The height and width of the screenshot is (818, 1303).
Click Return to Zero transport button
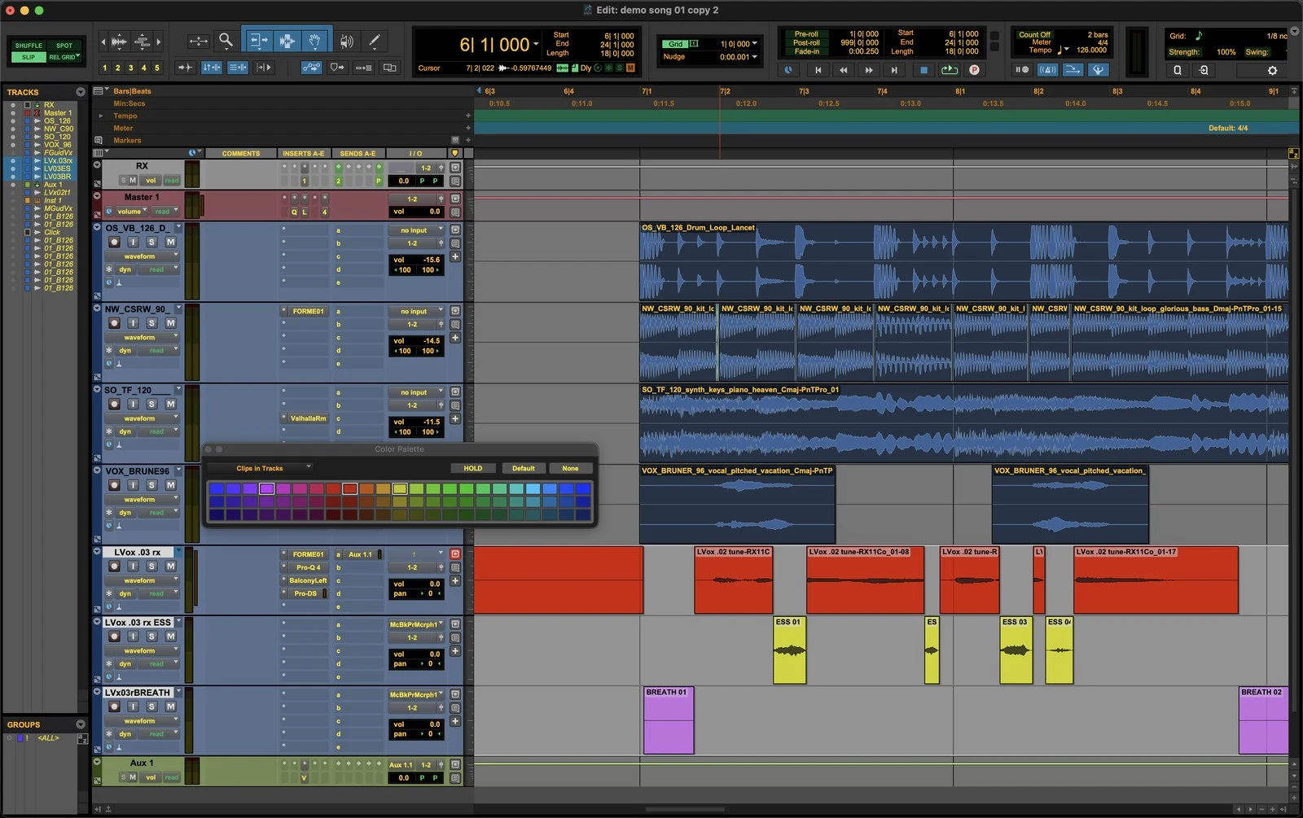tap(818, 70)
